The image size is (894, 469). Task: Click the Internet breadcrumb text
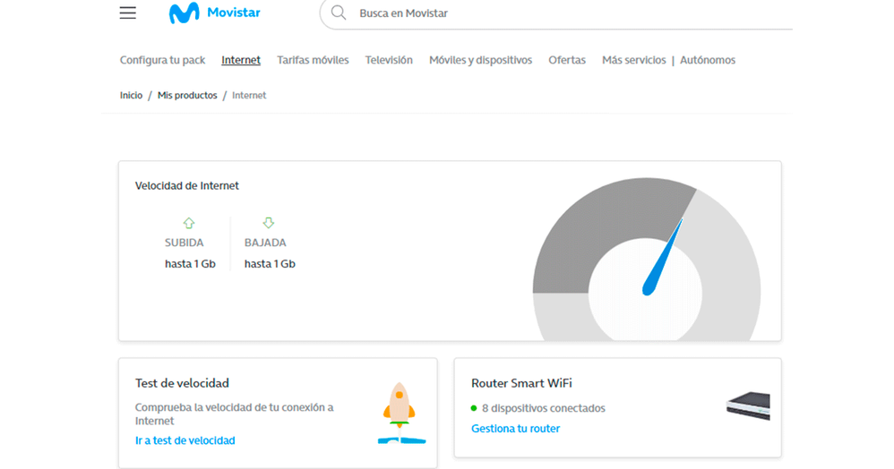[249, 95]
